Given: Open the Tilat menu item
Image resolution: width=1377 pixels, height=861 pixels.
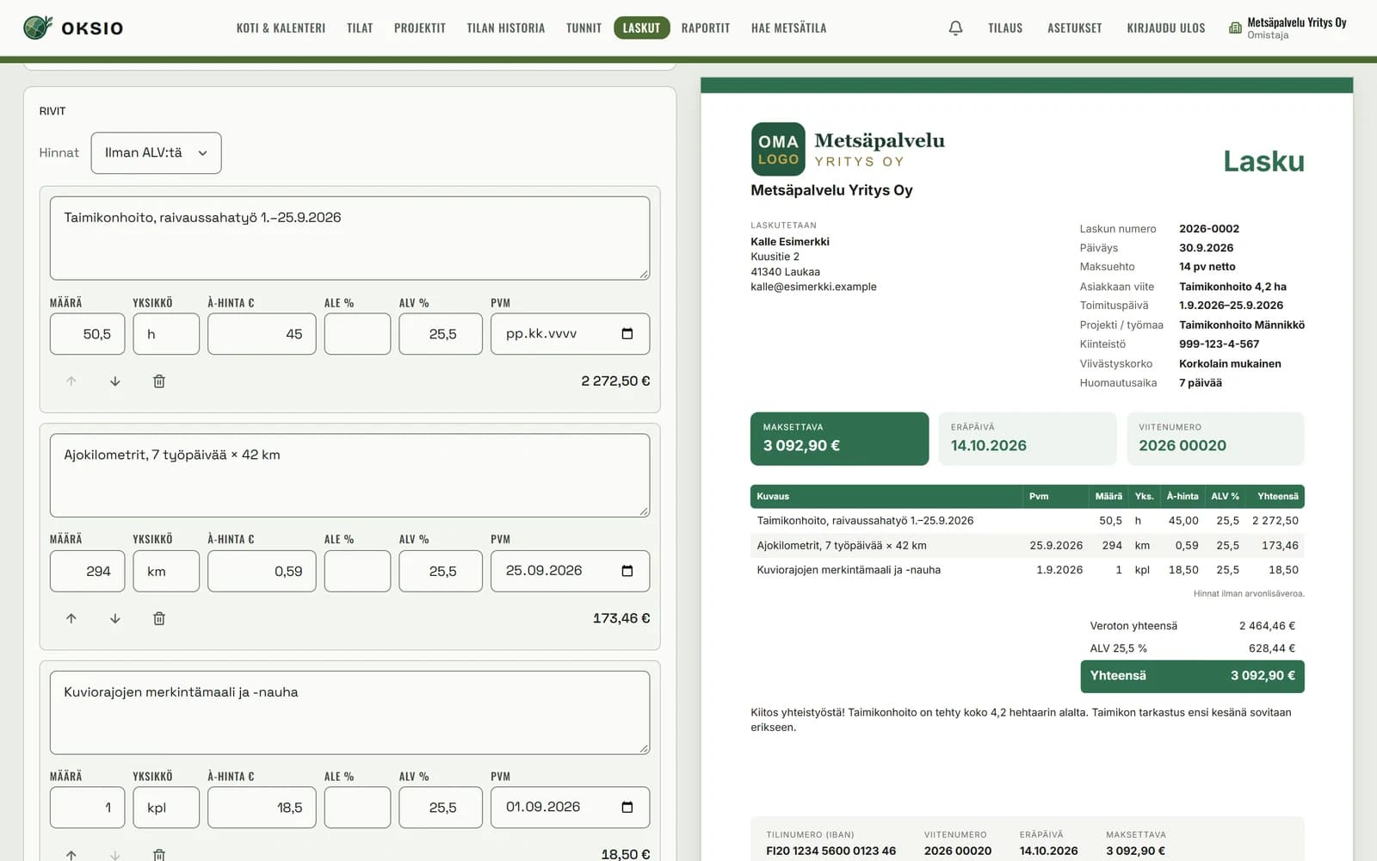Looking at the screenshot, I should (x=360, y=28).
